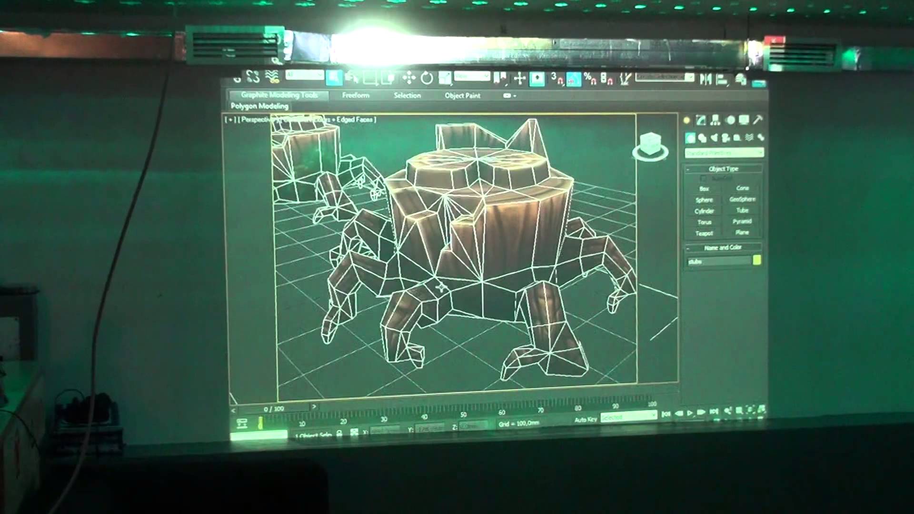914x514 pixels.
Task: Click the Cylinder primitive button
Action: pyautogui.click(x=704, y=211)
